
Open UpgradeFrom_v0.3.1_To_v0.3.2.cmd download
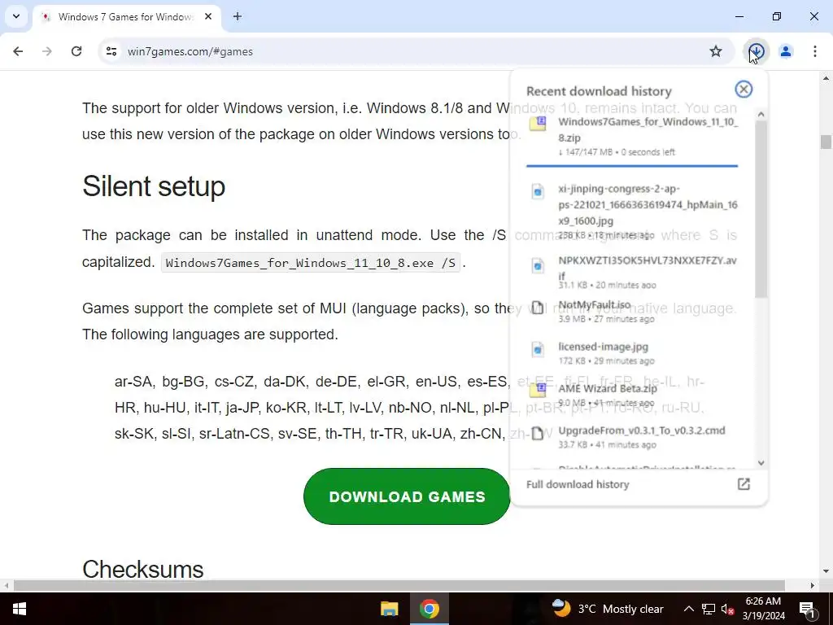(x=632, y=437)
